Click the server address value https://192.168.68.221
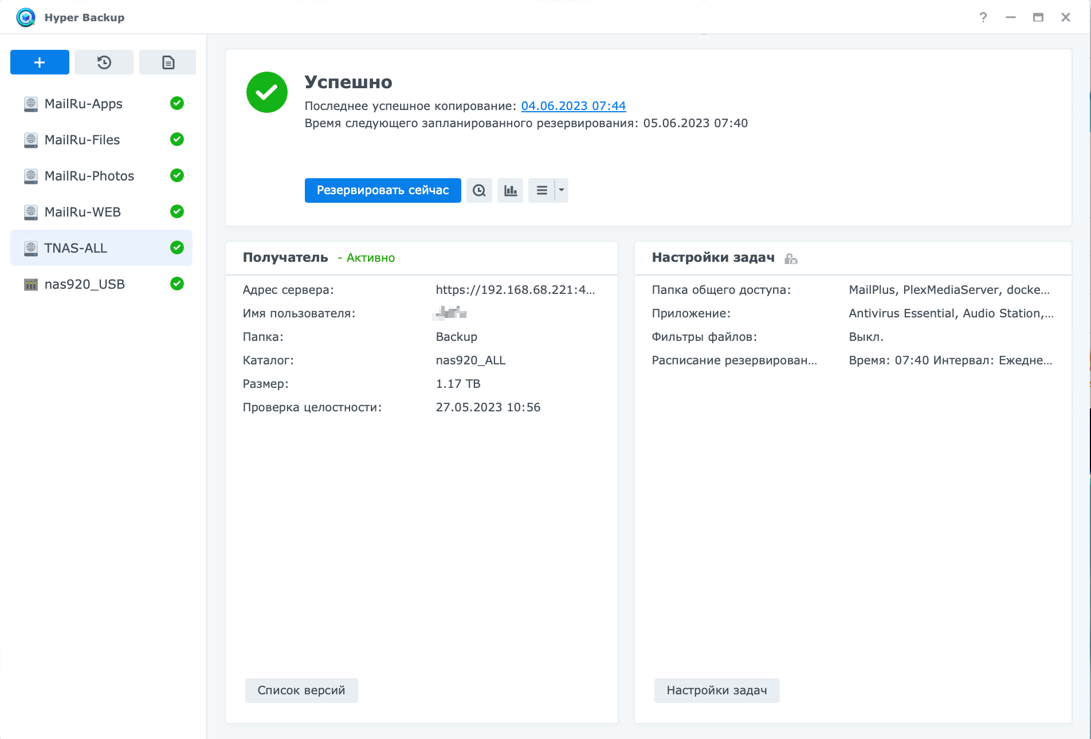 click(x=515, y=290)
